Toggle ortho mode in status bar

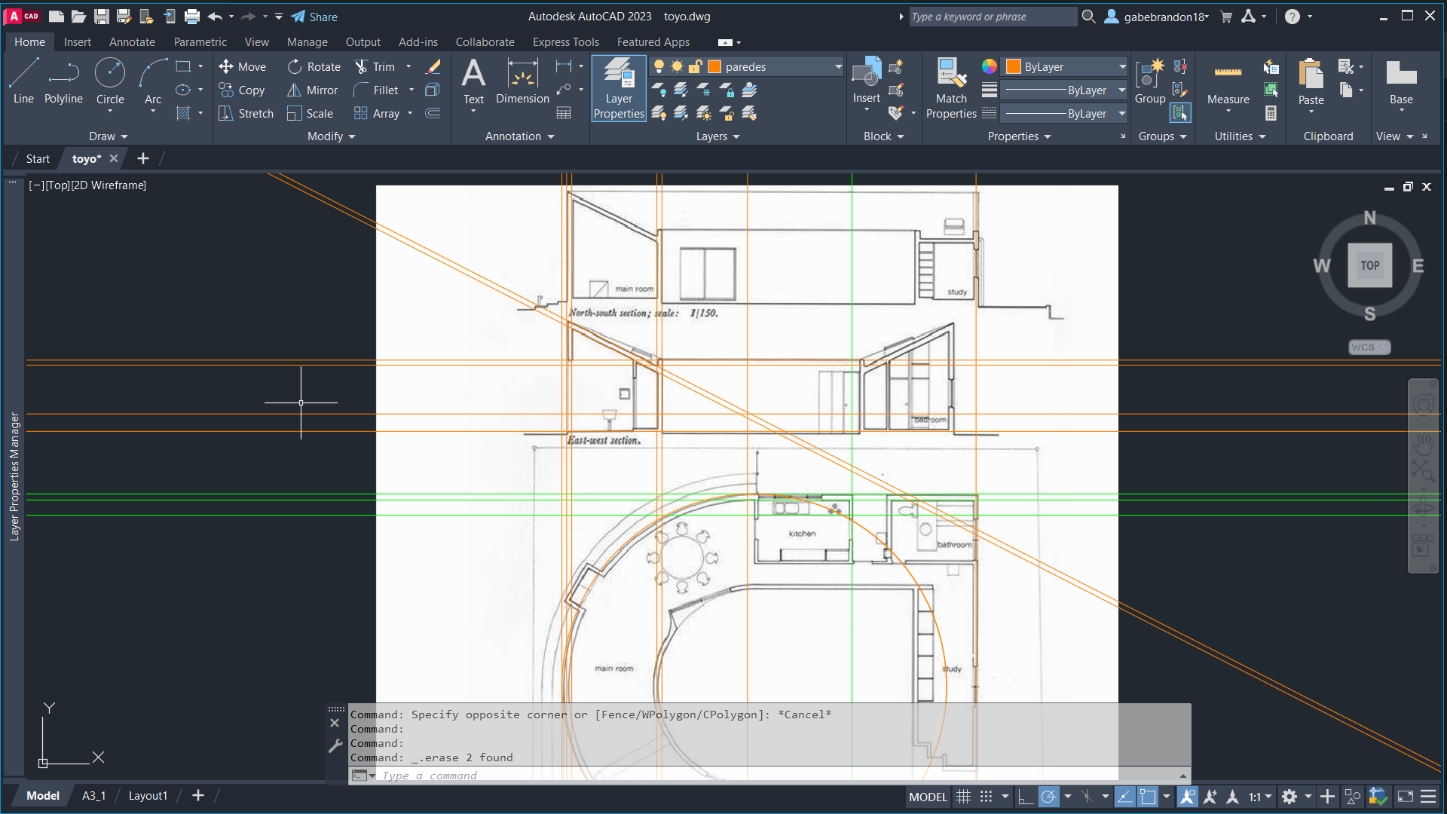(1025, 797)
